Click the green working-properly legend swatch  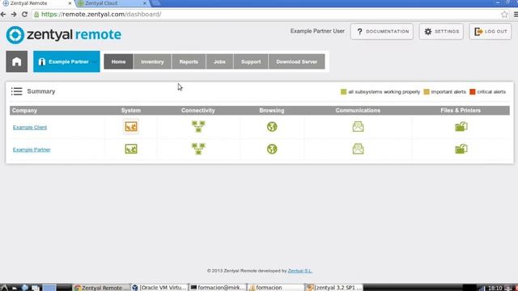coord(343,91)
